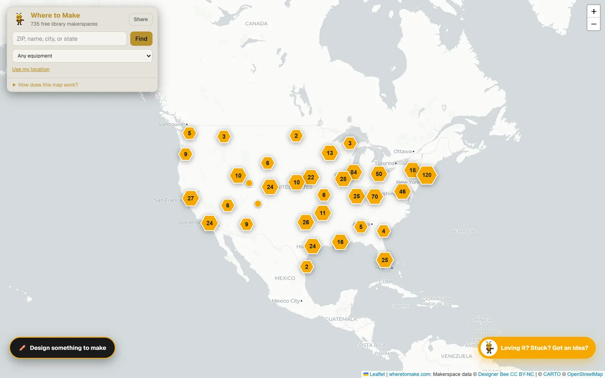605x378 pixels.
Task: Click the Share button
Action: 141,19
